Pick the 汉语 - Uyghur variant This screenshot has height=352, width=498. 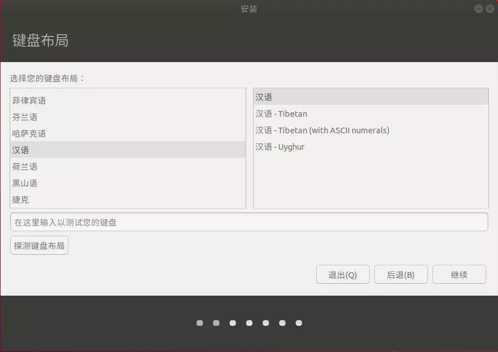coord(280,146)
